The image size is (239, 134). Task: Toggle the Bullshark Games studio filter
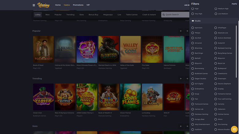(x=193, y=74)
